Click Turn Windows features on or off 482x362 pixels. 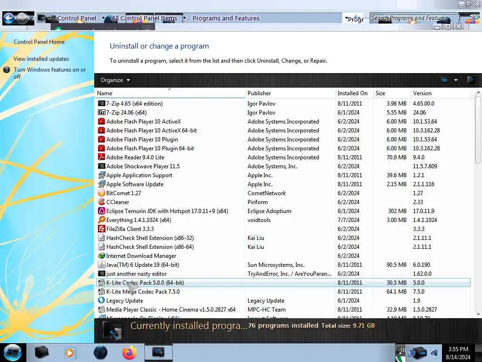tap(49, 73)
